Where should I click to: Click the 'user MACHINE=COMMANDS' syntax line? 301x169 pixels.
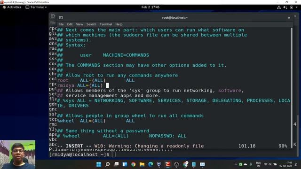114,55
